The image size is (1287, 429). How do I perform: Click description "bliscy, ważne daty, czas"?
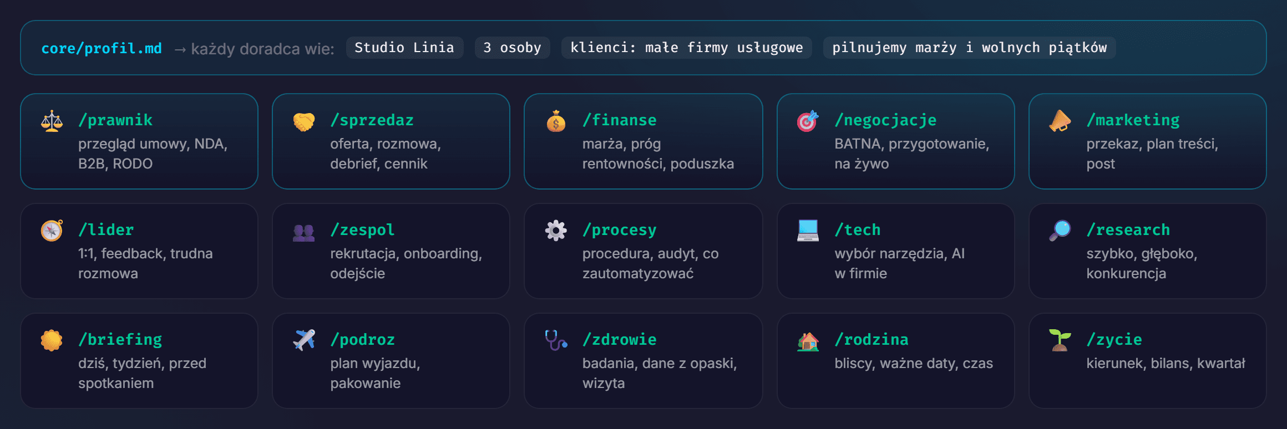pyautogui.click(x=914, y=363)
